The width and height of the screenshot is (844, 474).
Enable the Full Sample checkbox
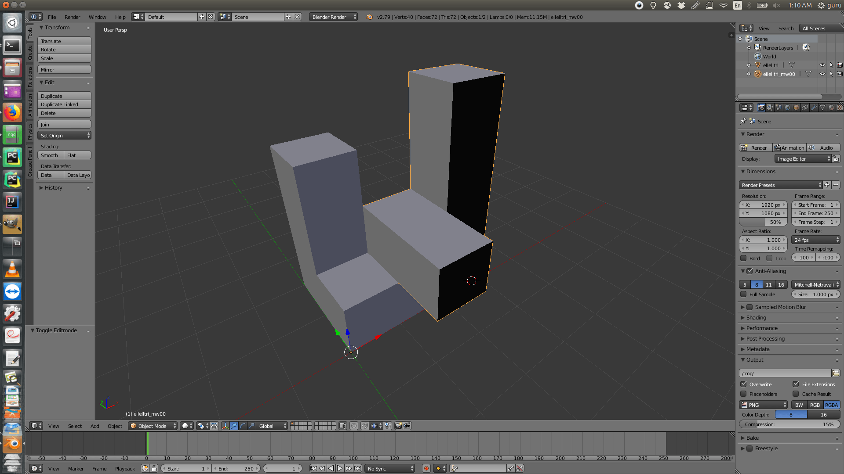(x=744, y=294)
